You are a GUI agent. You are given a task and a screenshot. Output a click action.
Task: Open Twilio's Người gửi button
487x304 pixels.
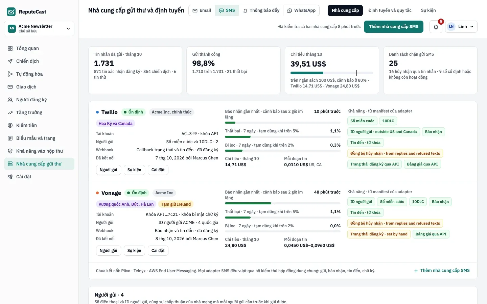109,170
